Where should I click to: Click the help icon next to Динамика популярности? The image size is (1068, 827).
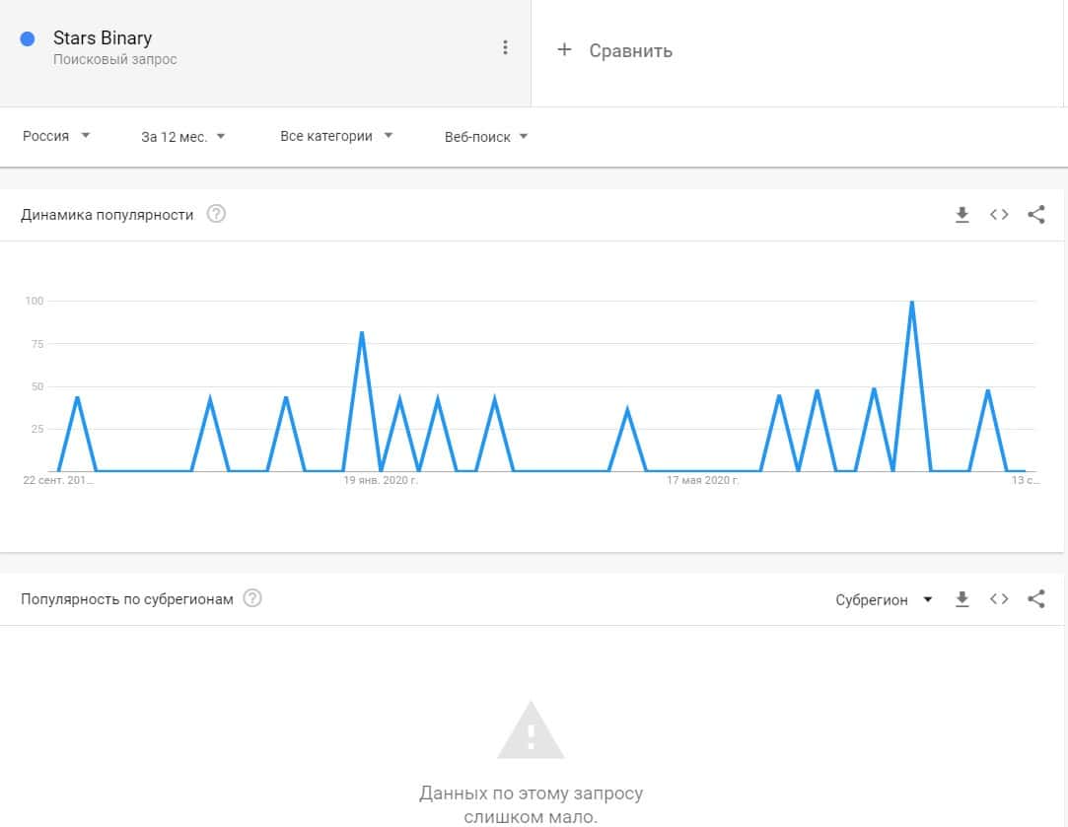pos(216,214)
